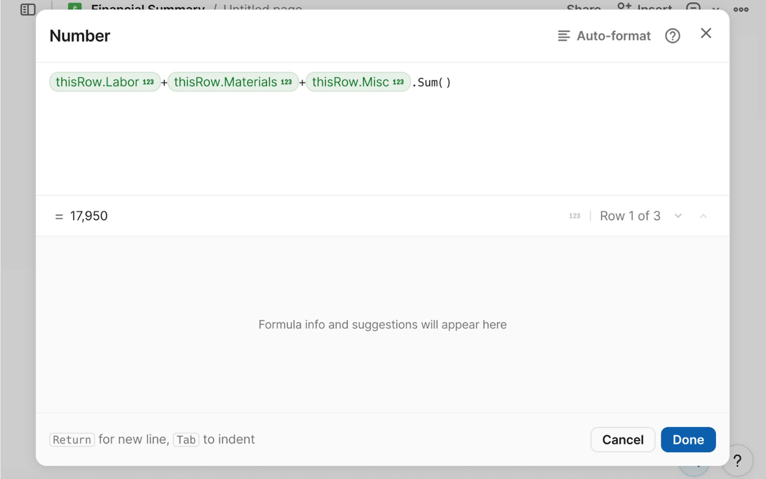Image resolution: width=766 pixels, height=479 pixels.
Task: Go to previous row with up chevron
Action: tap(703, 216)
